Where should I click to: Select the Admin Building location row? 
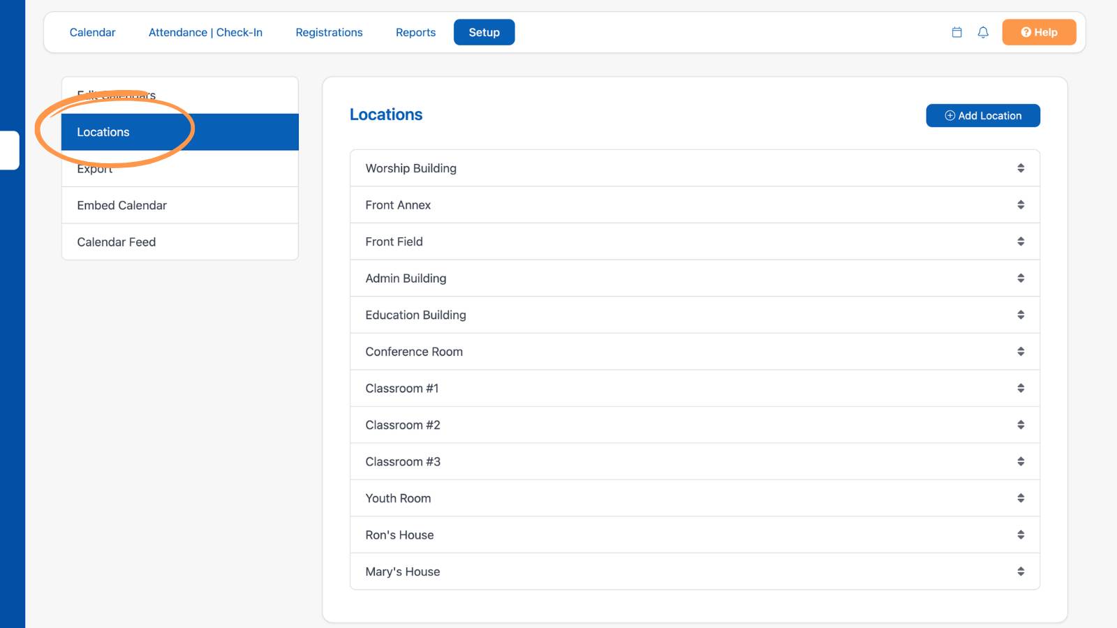click(x=695, y=278)
